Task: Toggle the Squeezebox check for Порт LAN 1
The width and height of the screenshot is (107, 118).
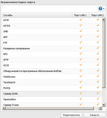Action: click(x=81, y=99)
